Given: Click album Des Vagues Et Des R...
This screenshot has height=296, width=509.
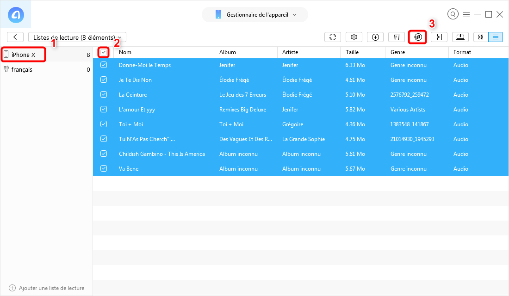Looking at the screenshot, I should 246,139.
